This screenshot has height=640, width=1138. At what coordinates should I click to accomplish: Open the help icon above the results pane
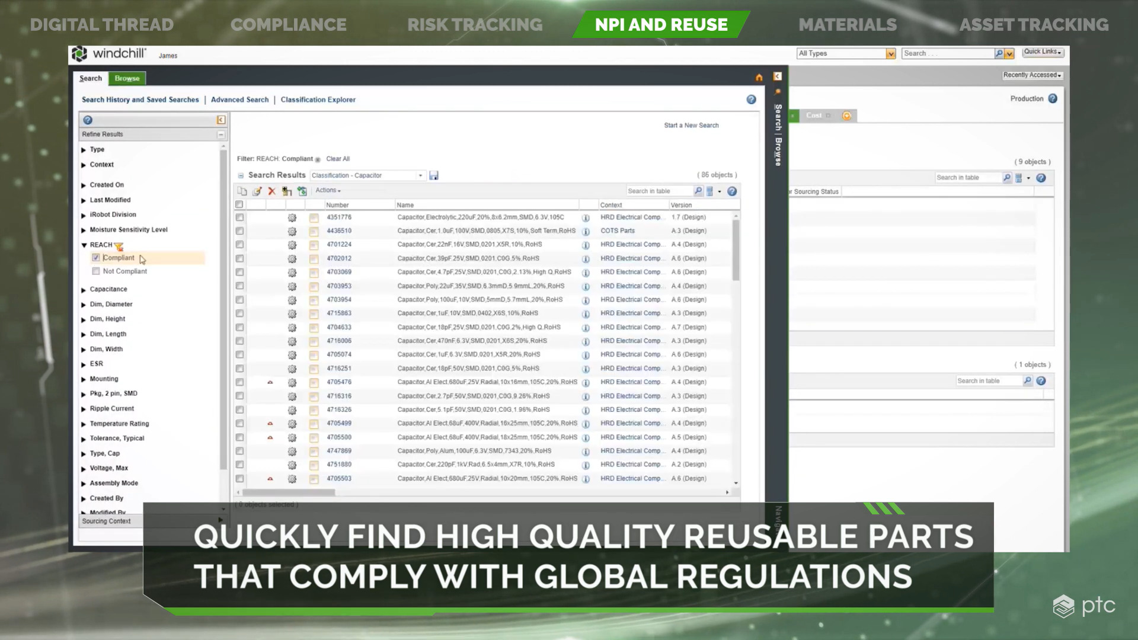click(x=751, y=100)
